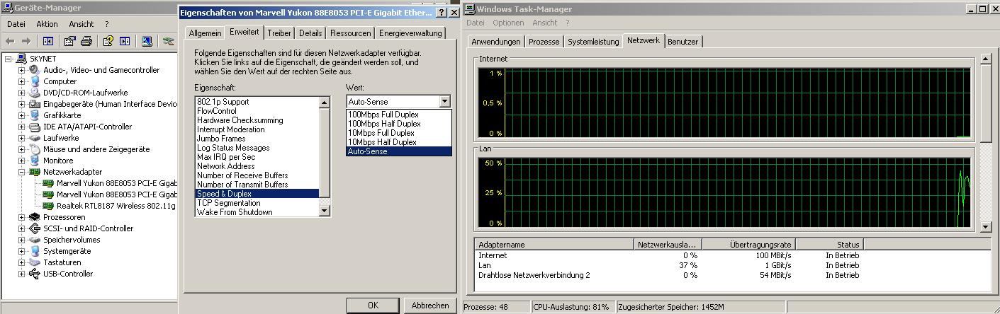Choose 100Mbps Full Duplex from the list
The height and width of the screenshot is (314, 1000).
[x=398, y=115]
